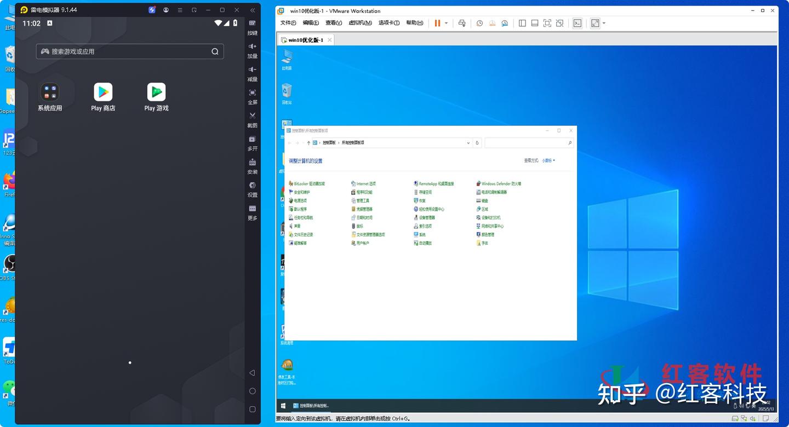Open 设备管理器 in Control Panel
This screenshot has height=427, width=789.
(x=424, y=217)
